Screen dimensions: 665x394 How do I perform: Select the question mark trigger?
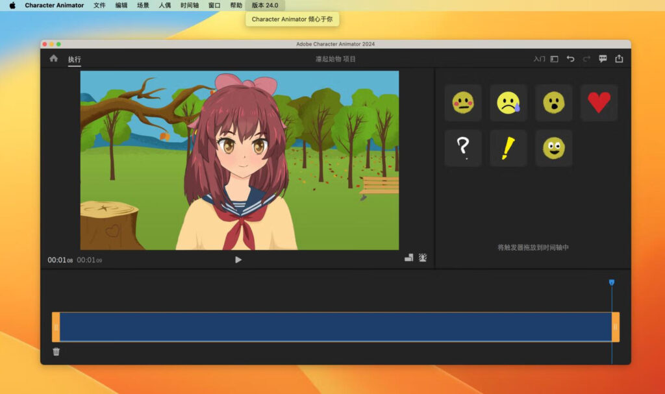(x=462, y=148)
